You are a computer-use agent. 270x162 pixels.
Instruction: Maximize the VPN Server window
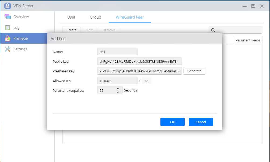(x=253, y=6)
